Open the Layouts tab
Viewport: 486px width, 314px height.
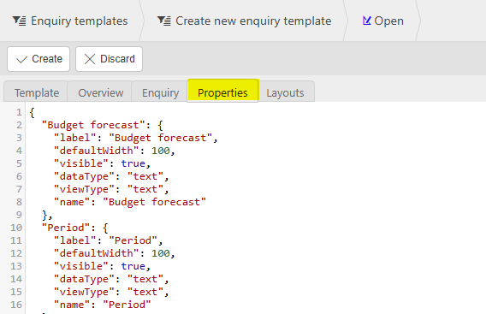pyautogui.click(x=285, y=92)
